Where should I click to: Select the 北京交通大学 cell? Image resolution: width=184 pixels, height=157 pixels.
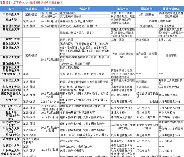pos(11,43)
